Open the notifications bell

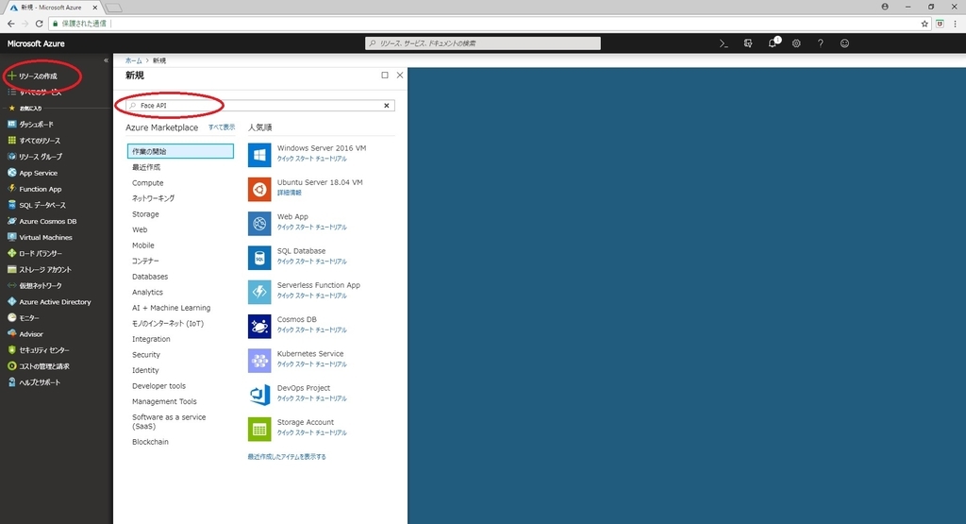[x=773, y=43]
